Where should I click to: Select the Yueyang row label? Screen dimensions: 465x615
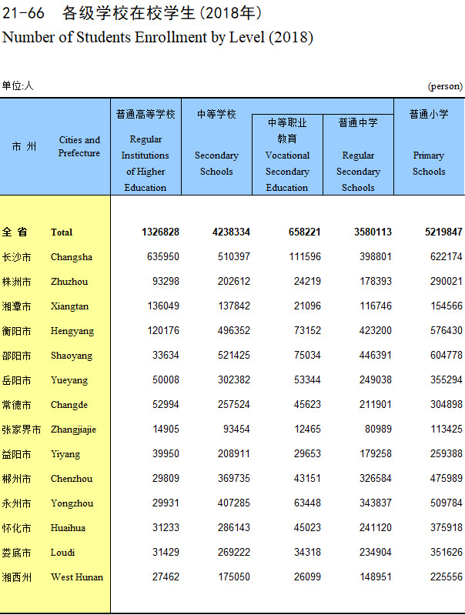(69, 380)
